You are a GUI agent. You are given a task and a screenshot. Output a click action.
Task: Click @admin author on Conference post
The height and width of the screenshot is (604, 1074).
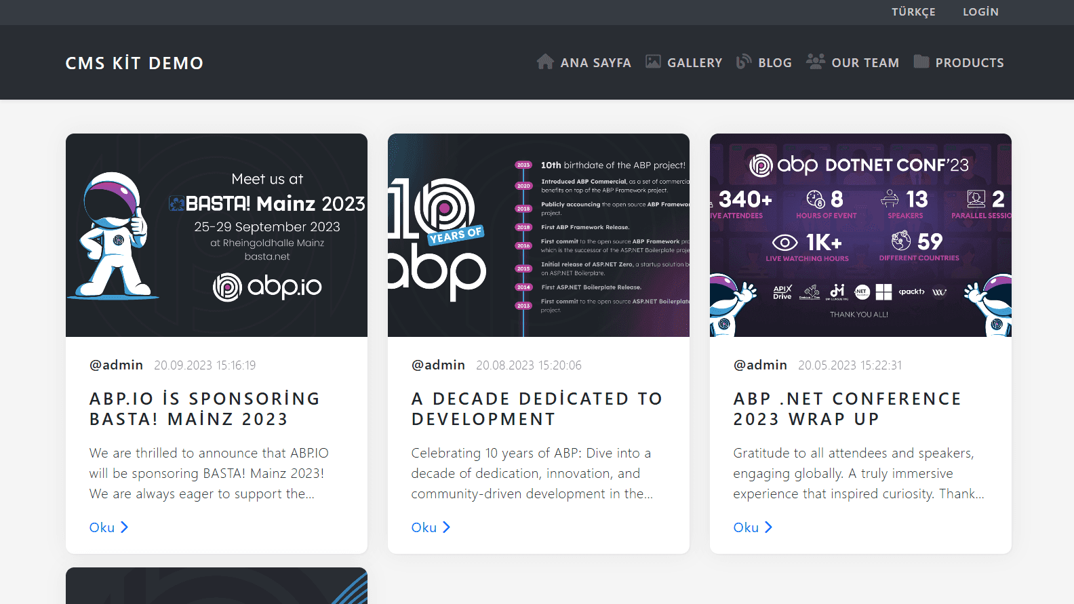(x=760, y=365)
